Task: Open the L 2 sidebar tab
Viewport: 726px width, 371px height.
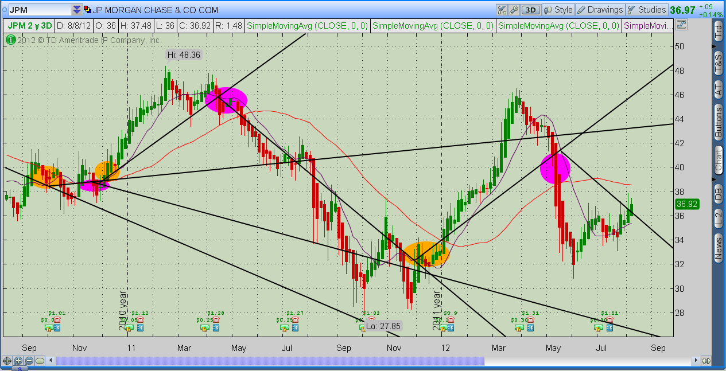Action: click(718, 218)
